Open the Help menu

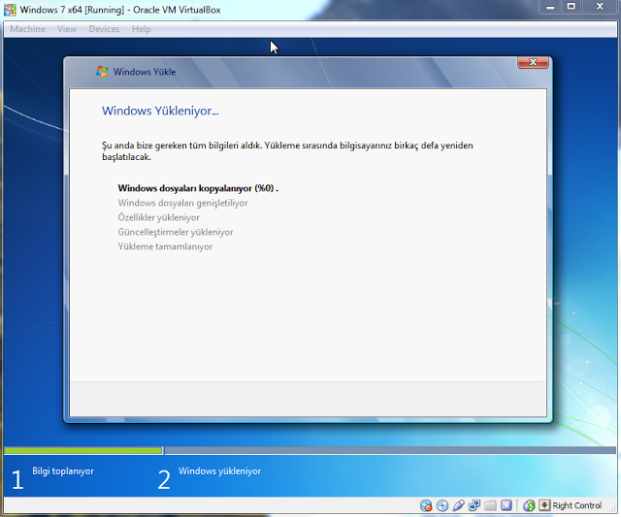tap(141, 29)
